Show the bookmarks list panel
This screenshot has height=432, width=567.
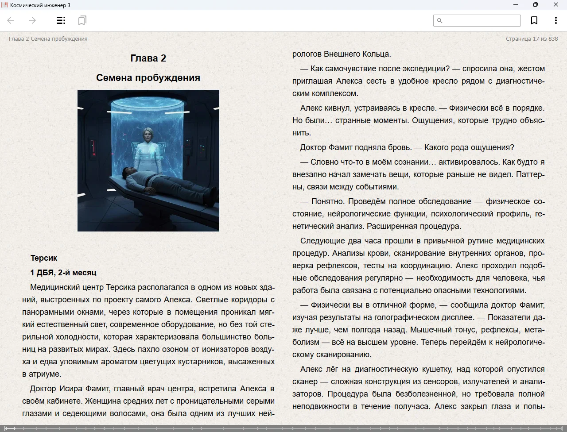[82, 20]
